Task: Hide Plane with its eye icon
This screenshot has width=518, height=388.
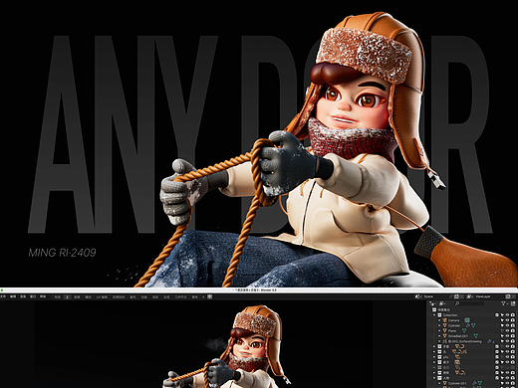Action: (x=507, y=330)
